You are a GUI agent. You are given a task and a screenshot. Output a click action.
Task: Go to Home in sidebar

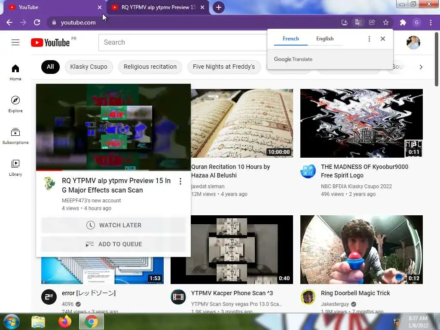point(15,72)
